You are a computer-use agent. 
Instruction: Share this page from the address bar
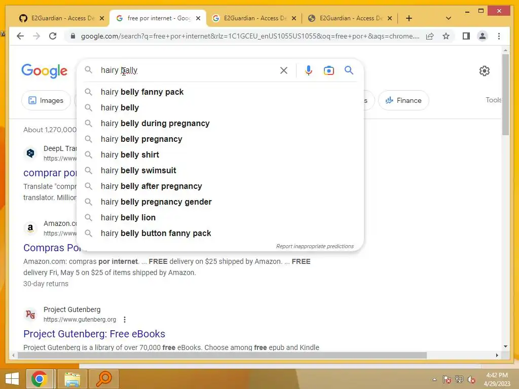click(430, 36)
